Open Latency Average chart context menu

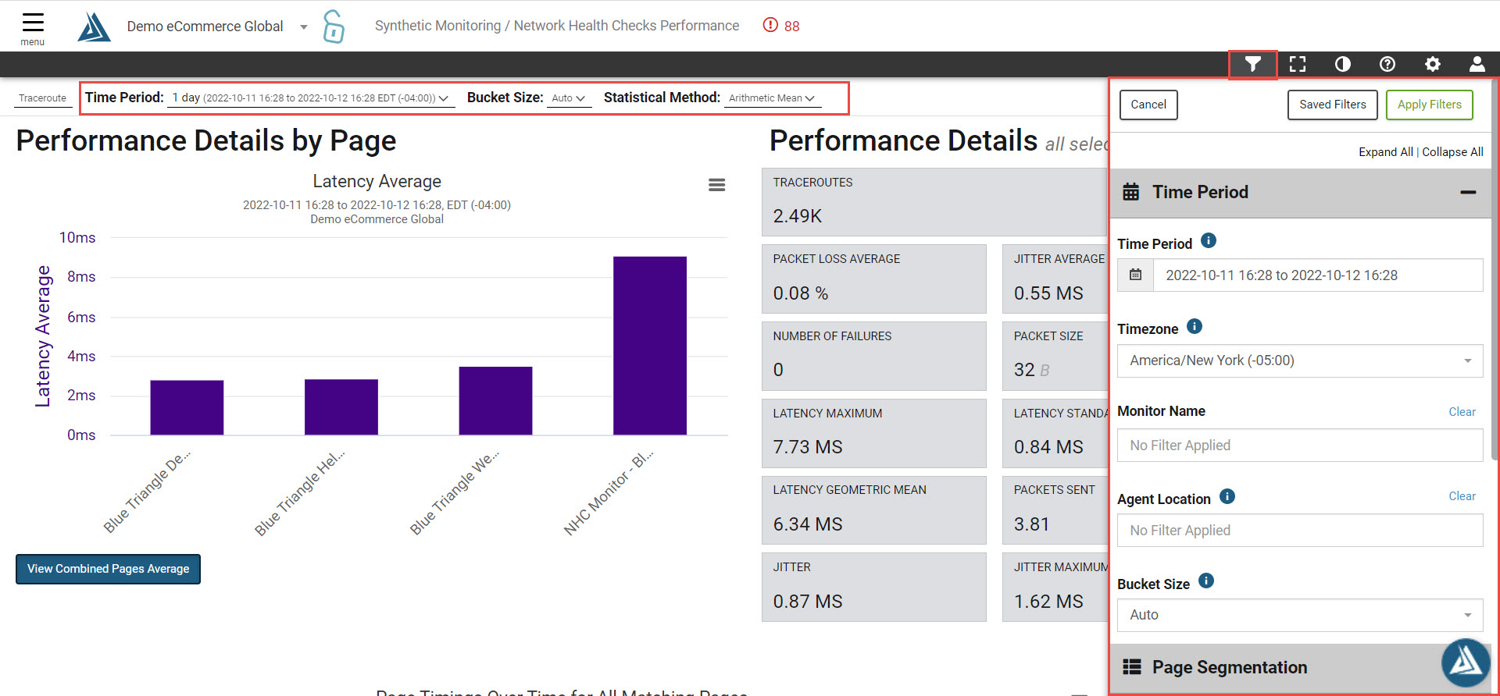click(x=717, y=185)
